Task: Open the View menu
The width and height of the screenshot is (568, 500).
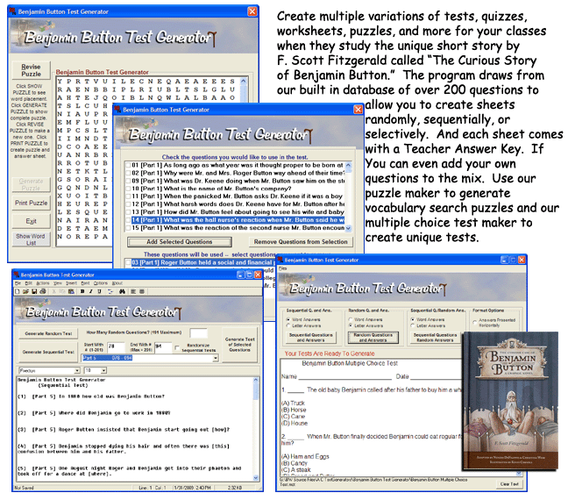Action: 58,283
